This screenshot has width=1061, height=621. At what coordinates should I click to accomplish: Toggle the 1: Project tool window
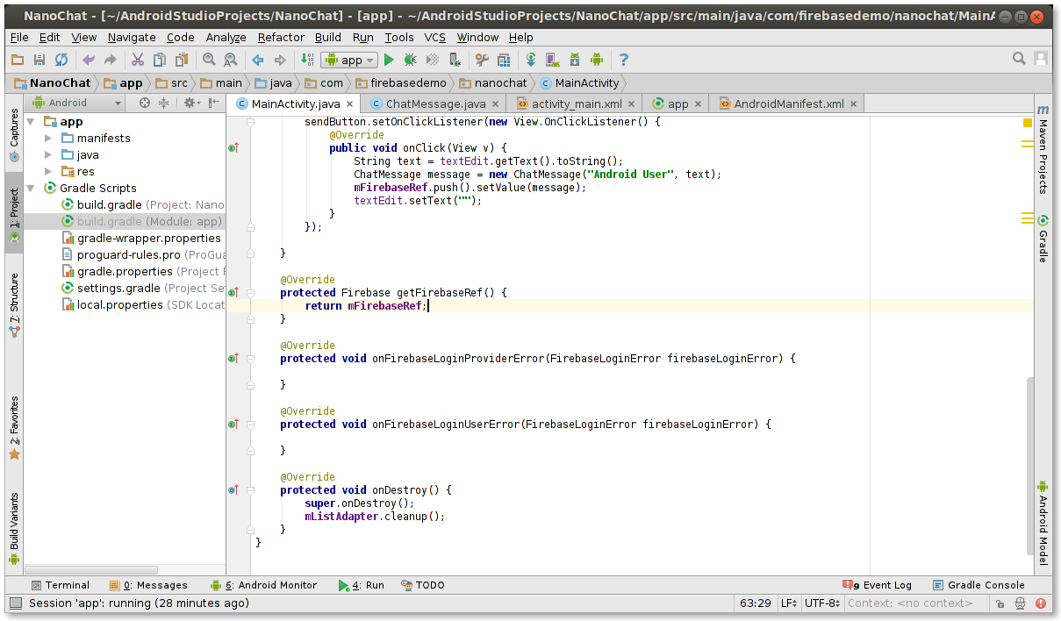point(14,215)
